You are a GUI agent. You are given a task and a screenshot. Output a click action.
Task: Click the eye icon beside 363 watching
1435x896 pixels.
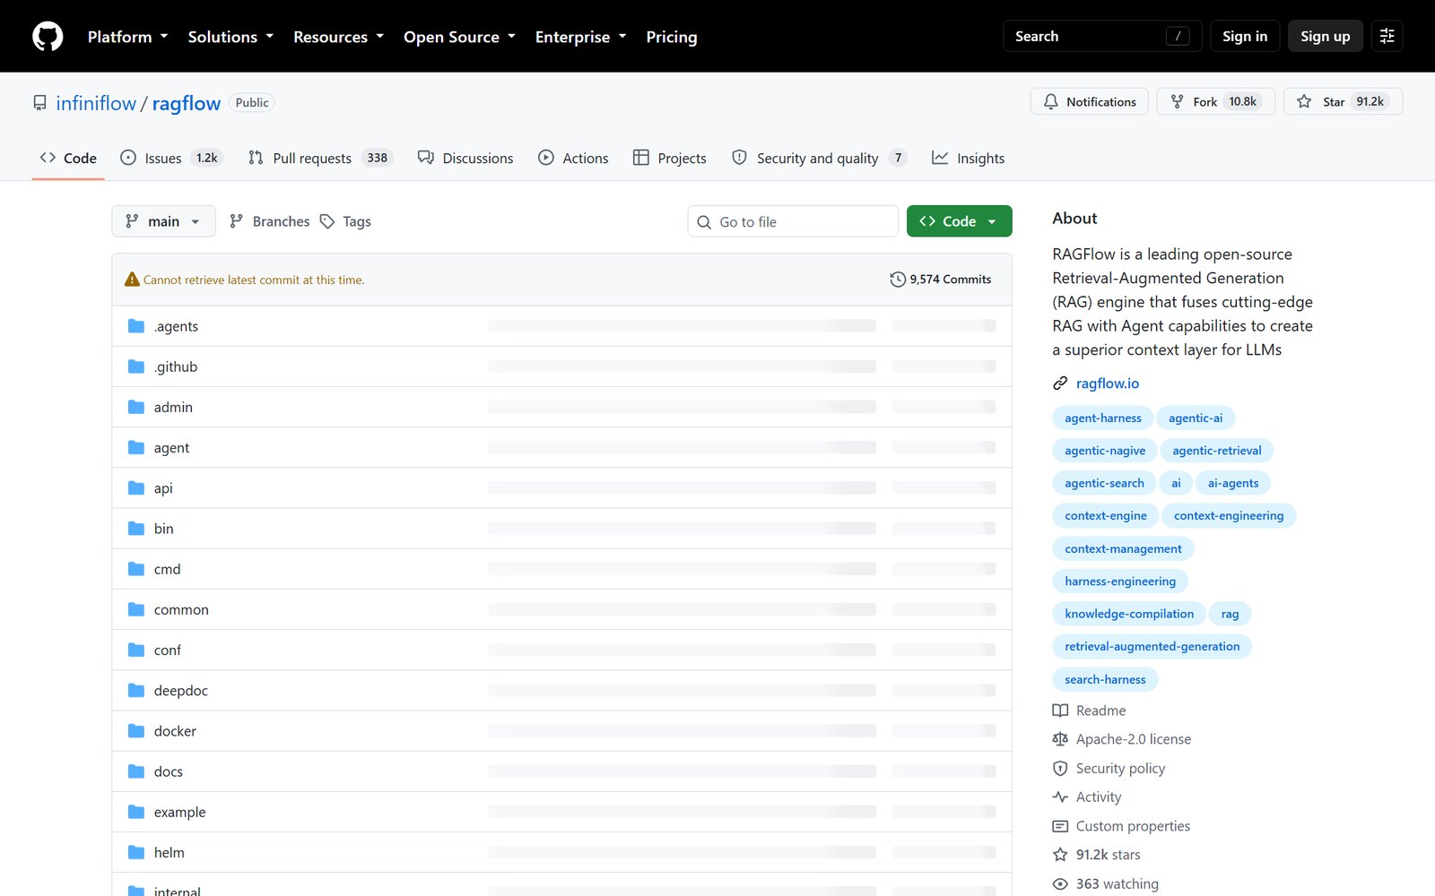coord(1060,884)
